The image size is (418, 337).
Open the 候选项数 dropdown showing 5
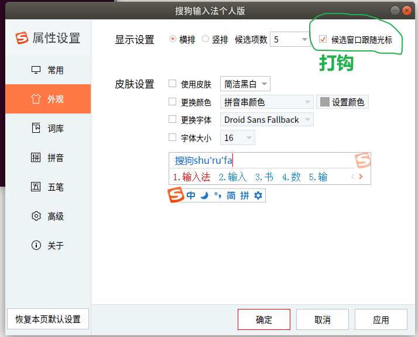(290, 39)
